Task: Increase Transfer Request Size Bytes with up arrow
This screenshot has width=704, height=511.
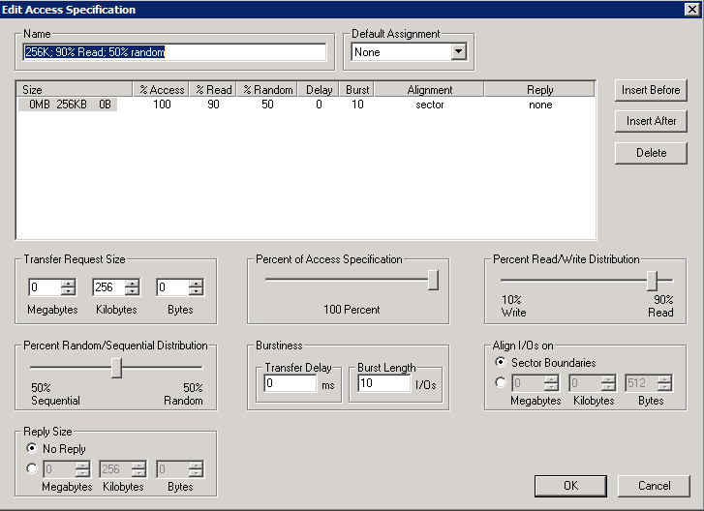Action: (196, 283)
